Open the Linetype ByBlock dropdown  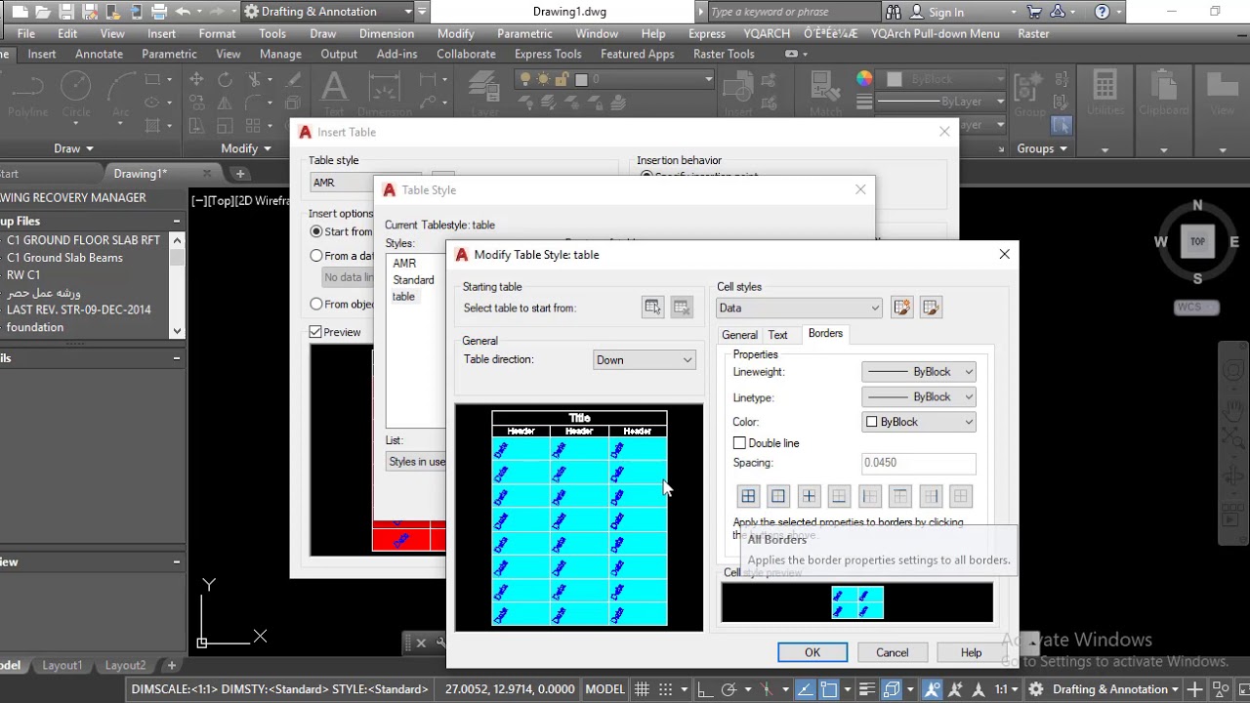coord(919,397)
